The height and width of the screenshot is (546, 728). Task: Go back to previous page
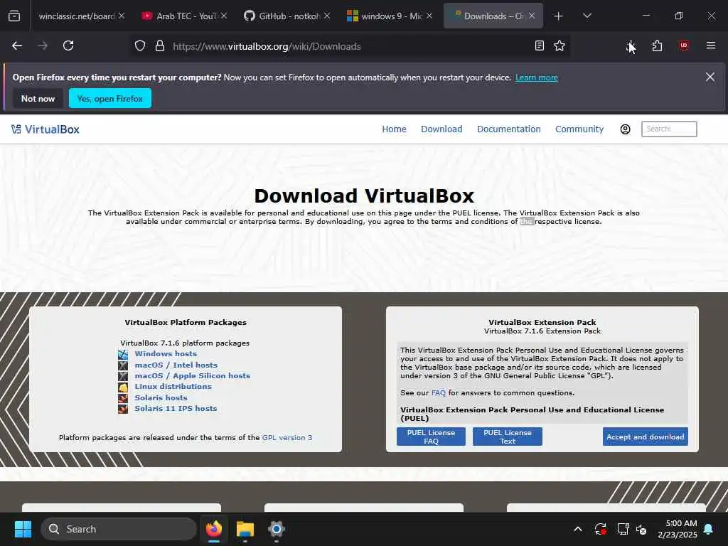[17, 46]
